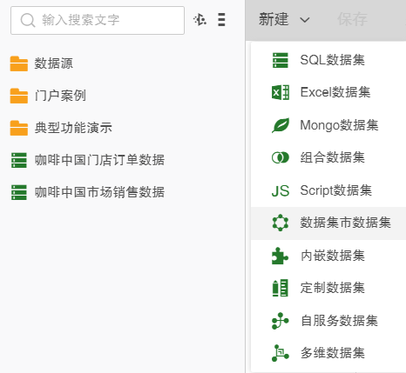Click the JS icon for Script数据集
The height and width of the screenshot is (373, 406).
pyautogui.click(x=281, y=190)
